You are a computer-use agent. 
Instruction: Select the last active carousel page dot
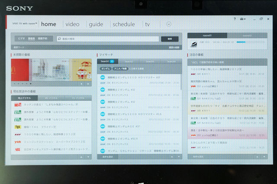pos(31,84)
